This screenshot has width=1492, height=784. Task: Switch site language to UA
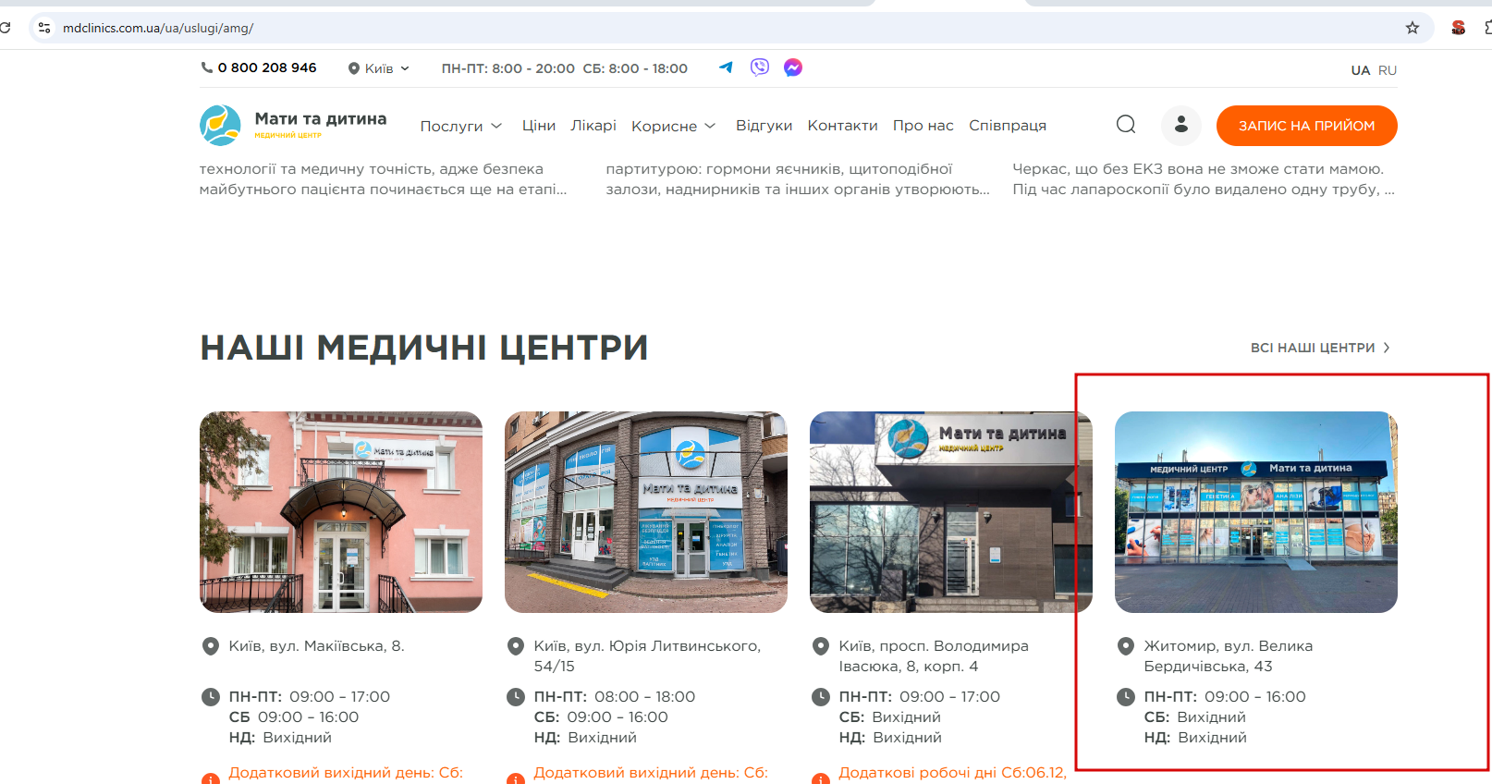(x=1361, y=70)
